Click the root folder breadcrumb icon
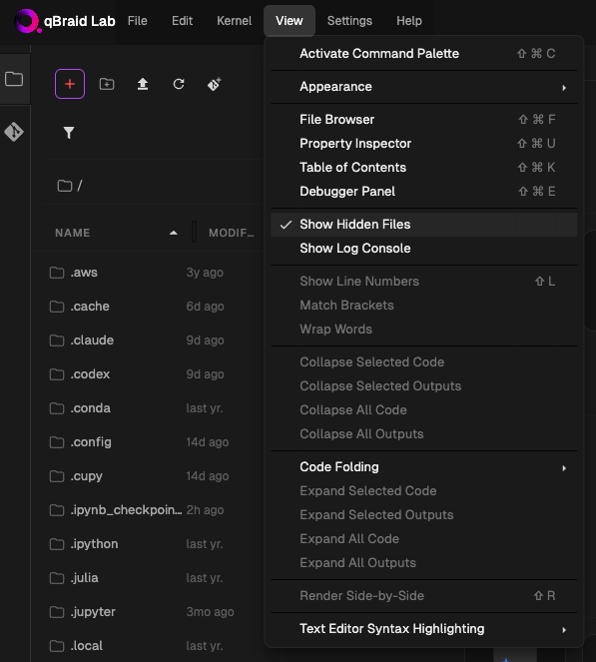The width and height of the screenshot is (596, 662). point(65,186)
